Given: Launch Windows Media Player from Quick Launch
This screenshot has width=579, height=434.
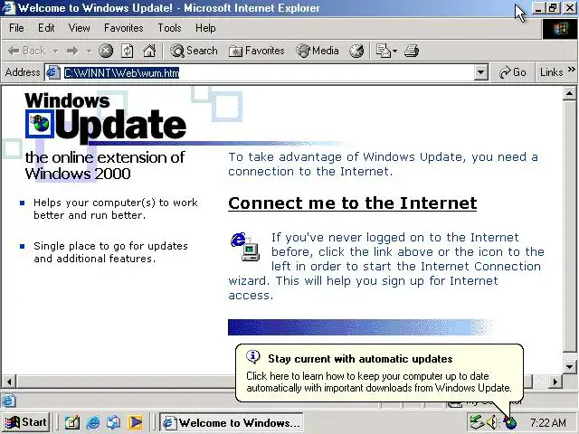Looking at the screenshot, I should point(135,422).
